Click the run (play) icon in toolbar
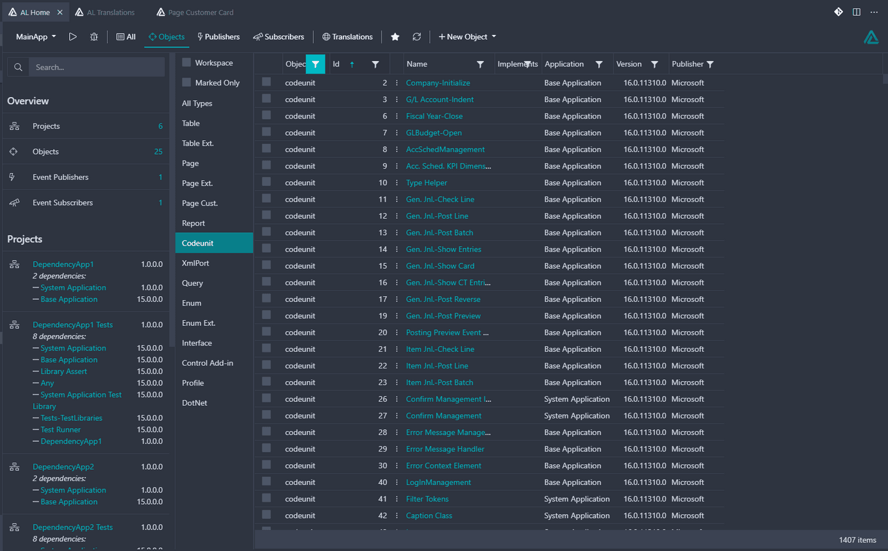This screenshot has height=551, width=888. (x=73, y=37)
